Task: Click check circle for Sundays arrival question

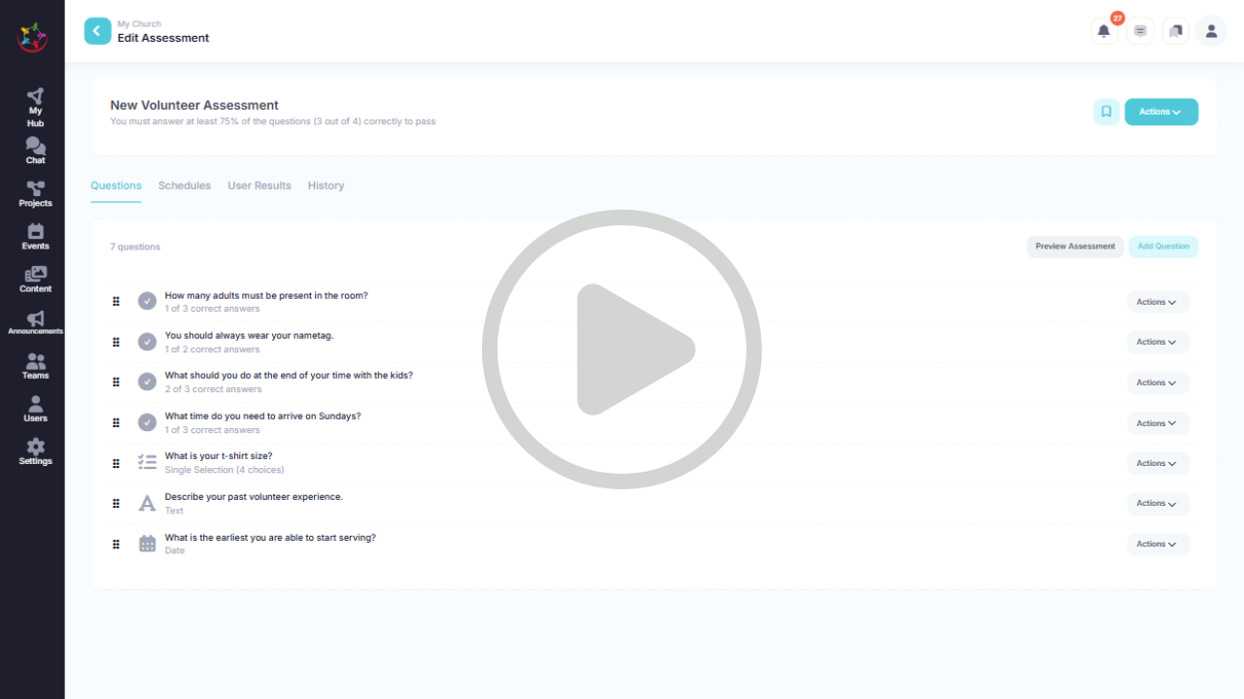Action: [x=147, y=422]
